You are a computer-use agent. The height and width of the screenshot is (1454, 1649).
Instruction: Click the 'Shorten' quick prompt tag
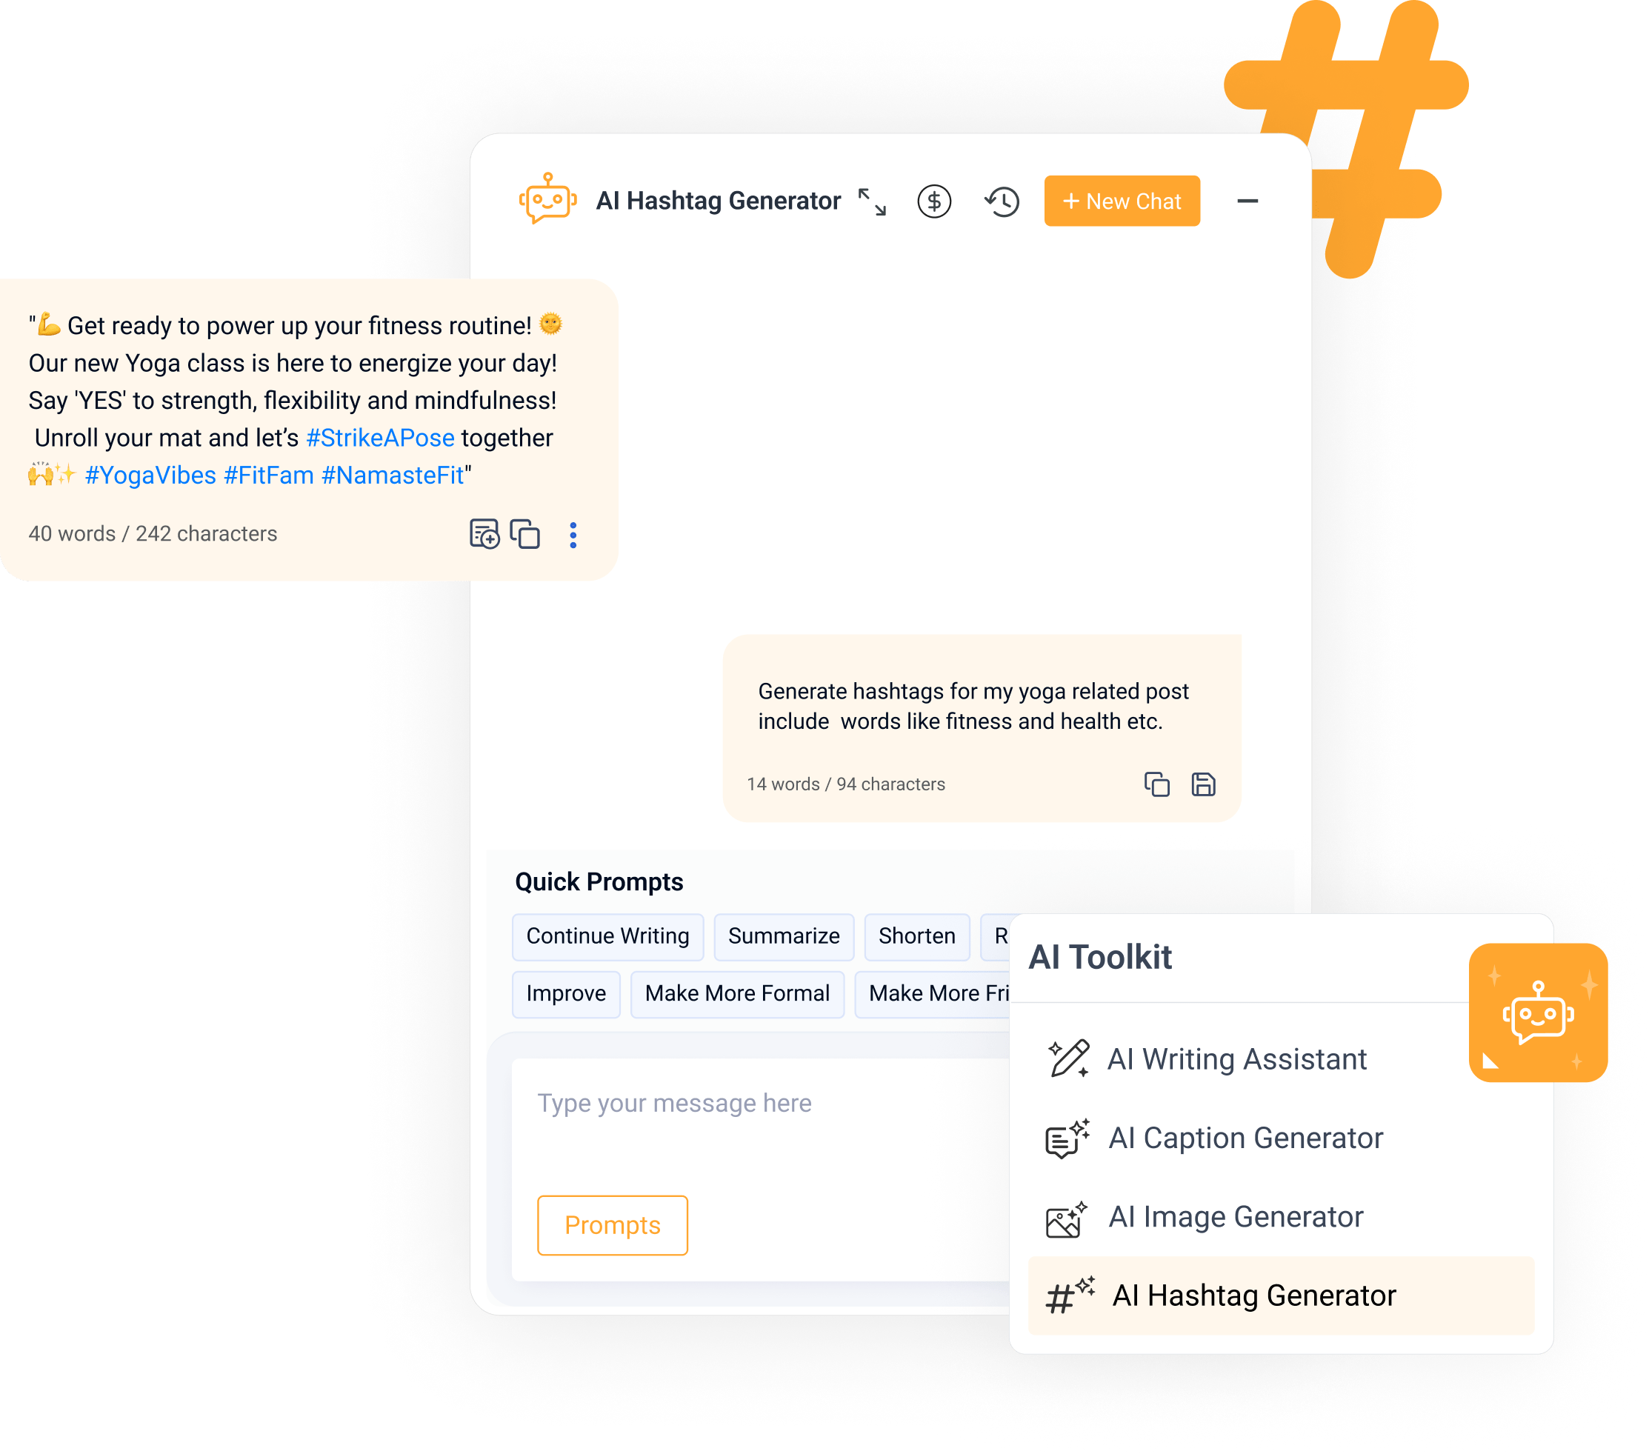(x=913, y=935)
